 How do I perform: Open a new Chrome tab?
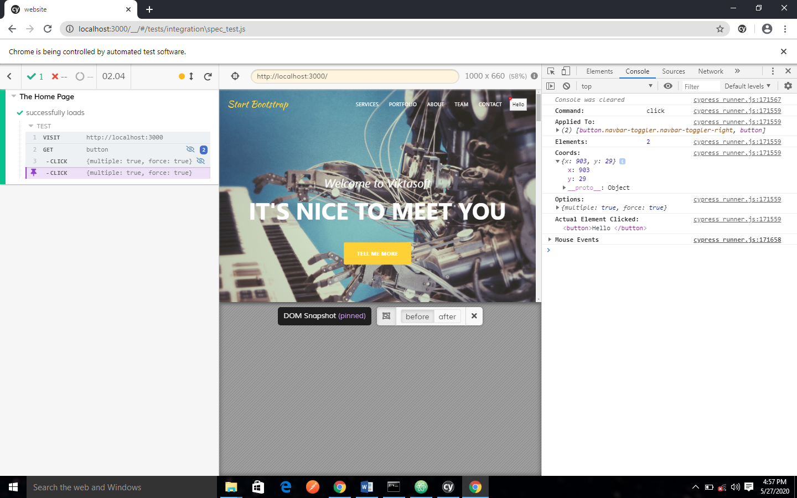point(149,9)
